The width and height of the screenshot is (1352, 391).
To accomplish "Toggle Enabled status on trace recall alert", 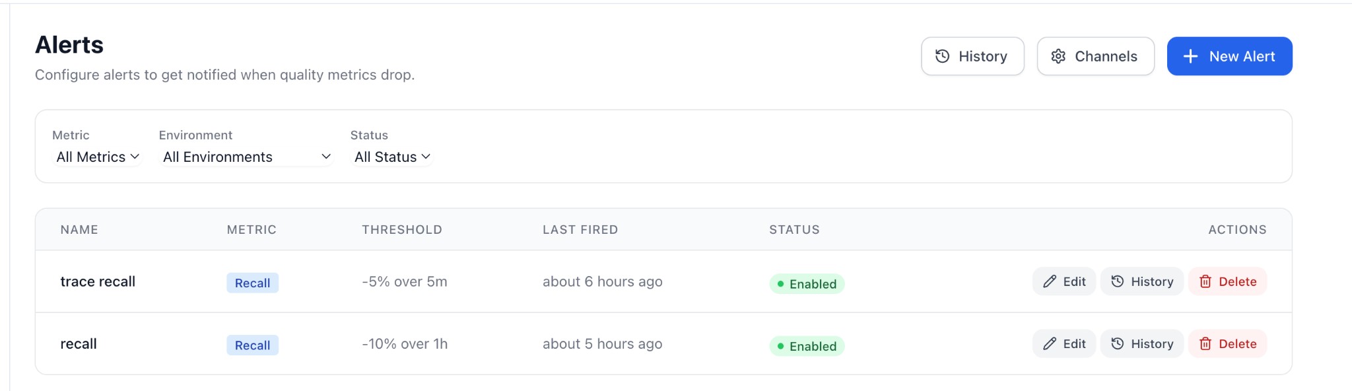I will pos(807,284).
